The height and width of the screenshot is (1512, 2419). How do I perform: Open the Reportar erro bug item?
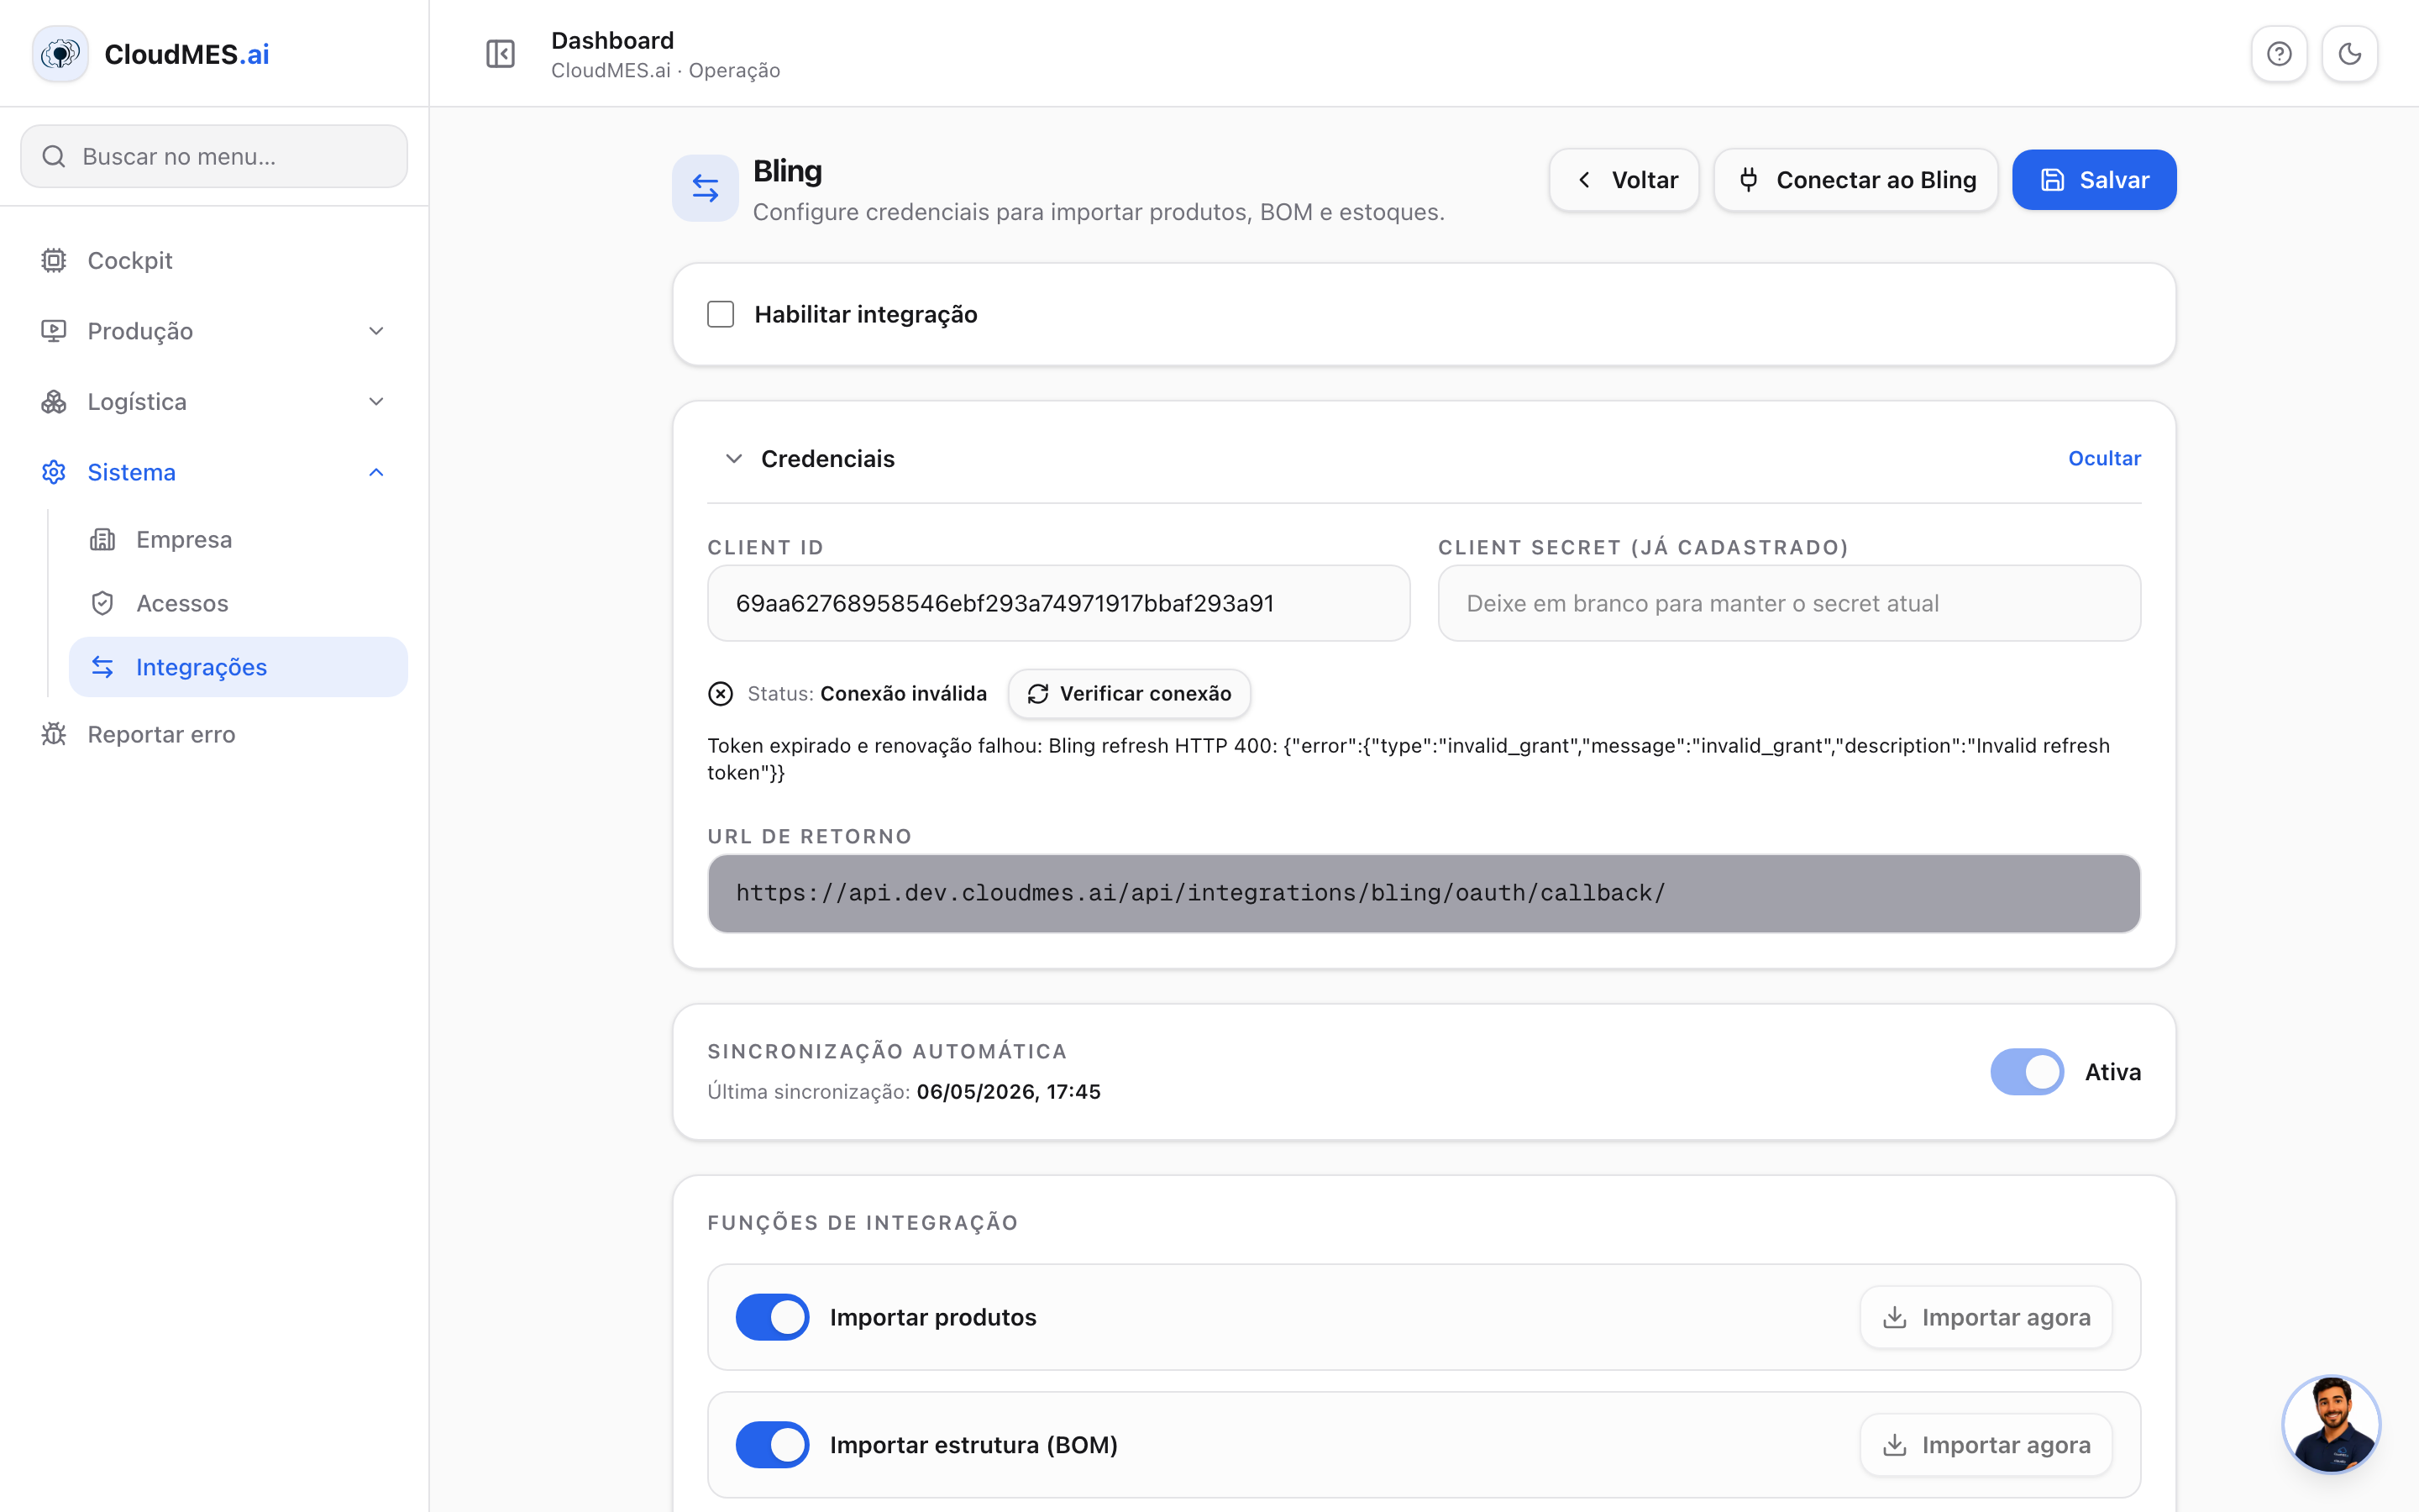coord(138,734)
